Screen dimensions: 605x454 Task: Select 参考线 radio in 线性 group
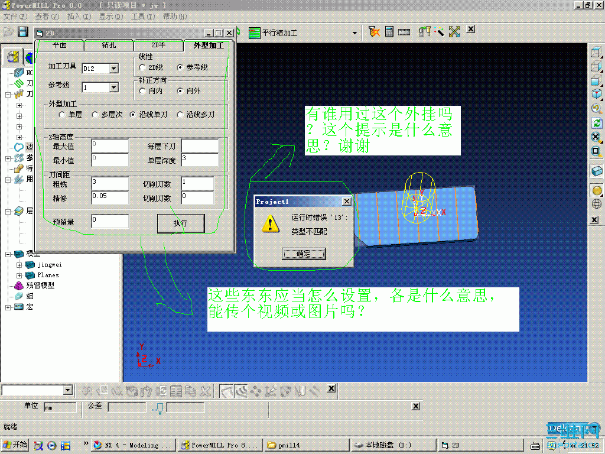pyautogui.click(x=180, y=67)
